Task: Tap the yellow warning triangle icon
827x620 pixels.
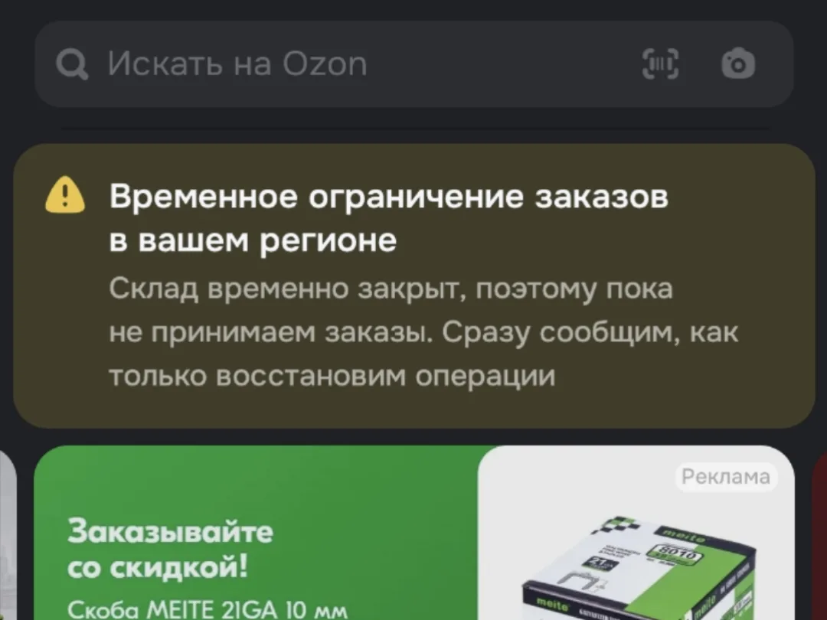Action: click(65, 194)
